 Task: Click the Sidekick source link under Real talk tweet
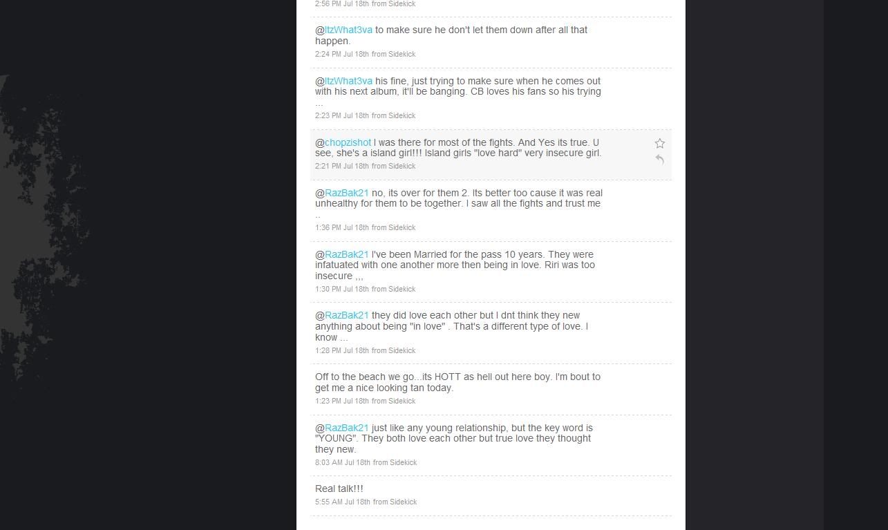(x=404, y=502)
